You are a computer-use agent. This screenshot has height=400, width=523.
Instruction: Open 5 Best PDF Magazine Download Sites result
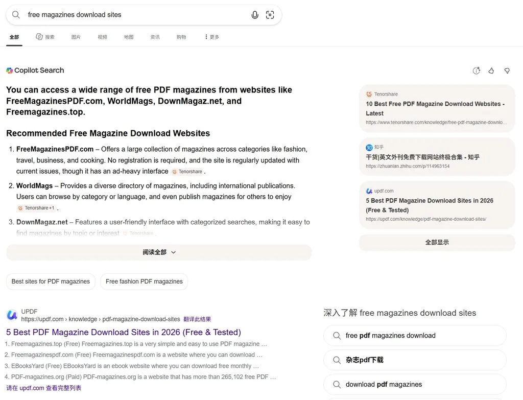tap(124, 332)
